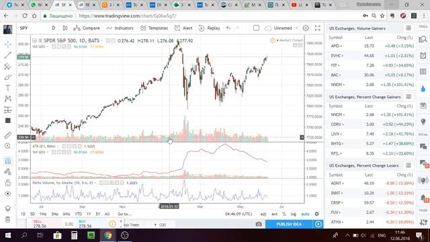This screenshot has height=242, width=430.
Task: Enter fullscreen mode
Action: 318,28
